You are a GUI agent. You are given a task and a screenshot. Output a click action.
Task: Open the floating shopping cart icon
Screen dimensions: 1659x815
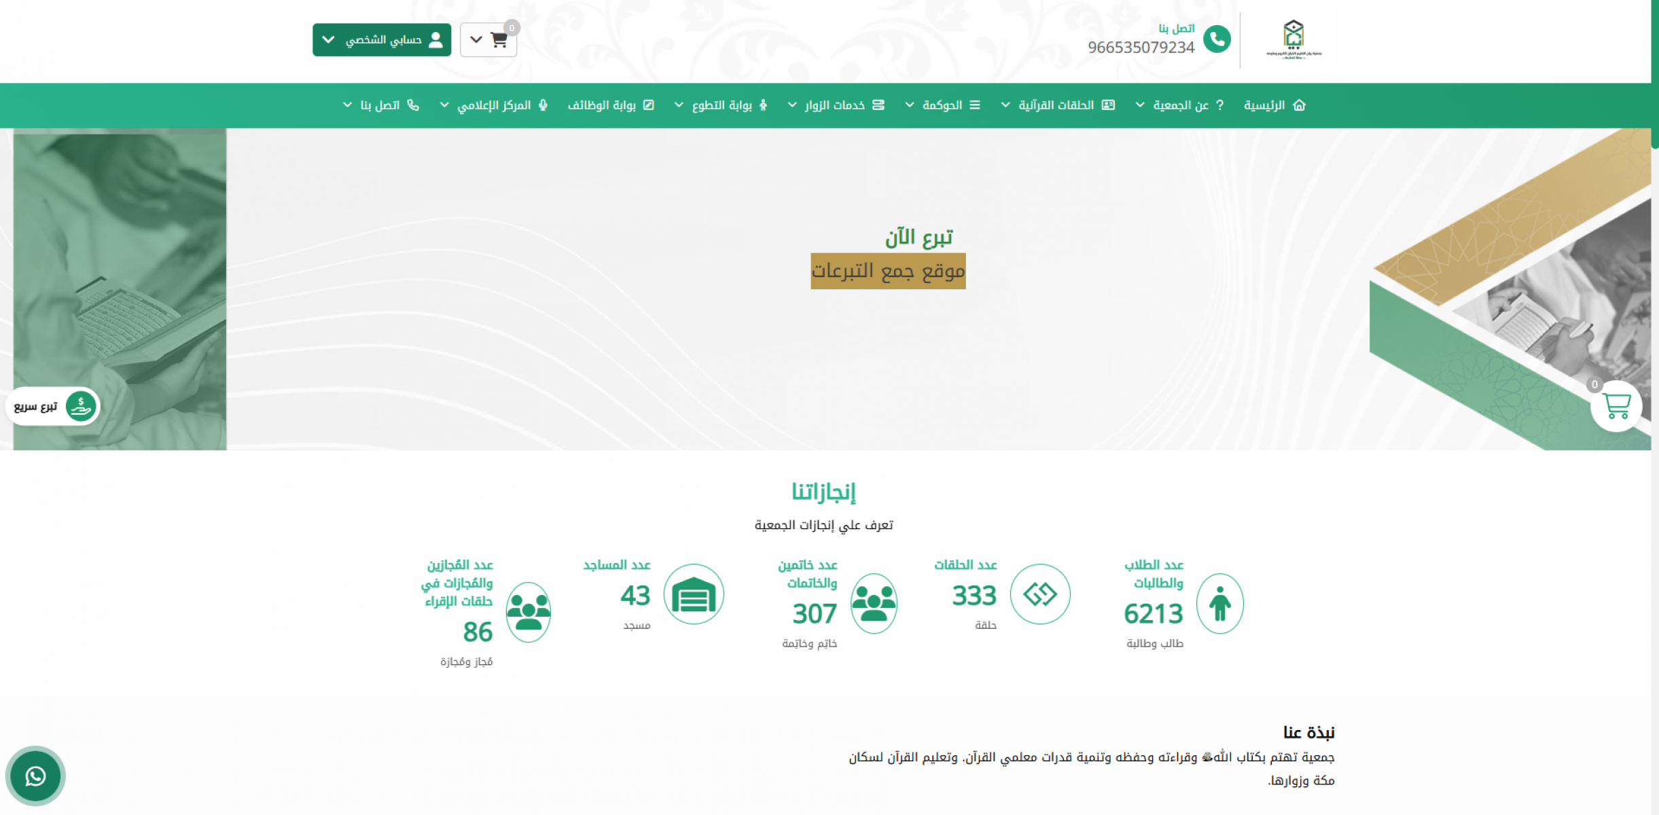point(1616,406)
